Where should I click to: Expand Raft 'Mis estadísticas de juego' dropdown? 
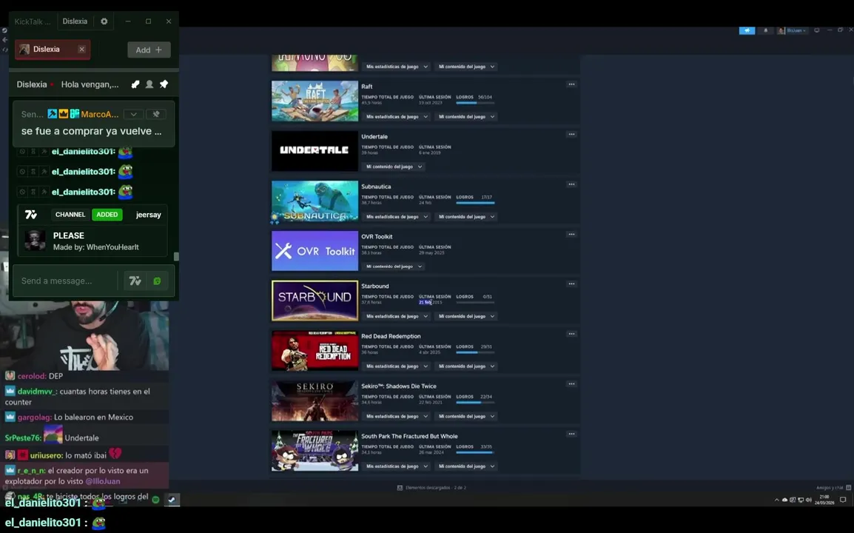pyautogui.click(x=397, y=117)
